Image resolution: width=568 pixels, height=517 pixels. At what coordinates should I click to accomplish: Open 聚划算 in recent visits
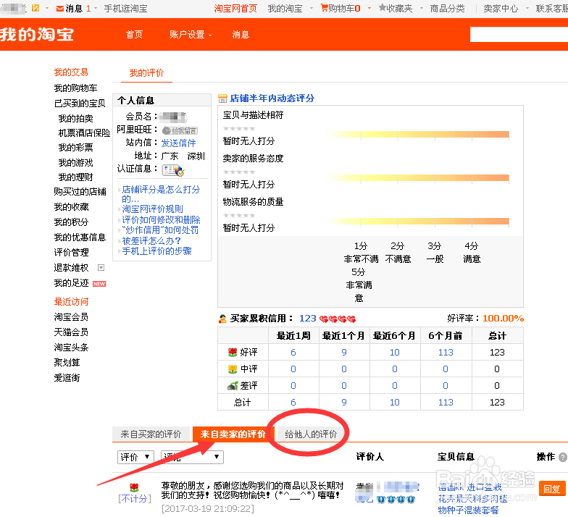point(67,362)
